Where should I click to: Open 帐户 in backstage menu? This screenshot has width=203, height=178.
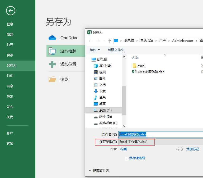(x=10, y=133)
